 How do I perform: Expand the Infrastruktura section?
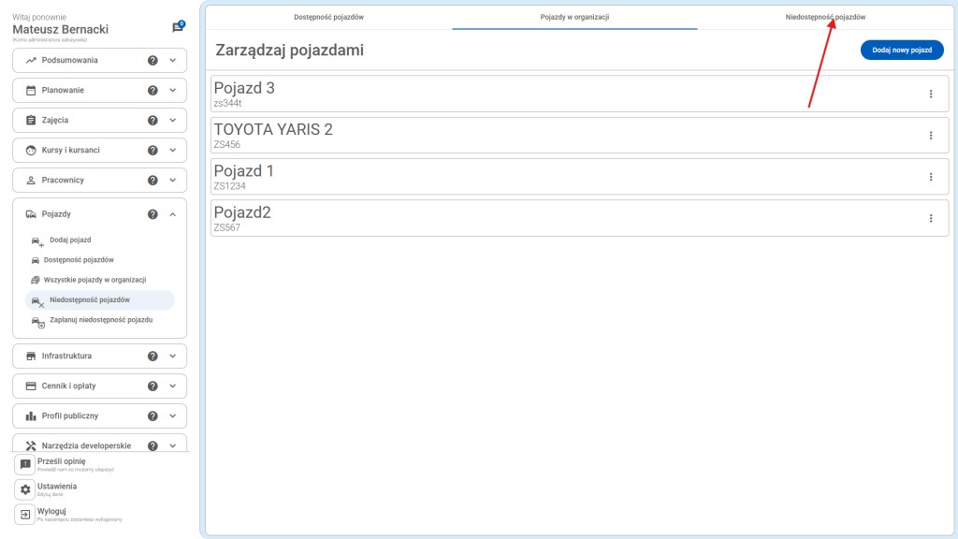172,357
